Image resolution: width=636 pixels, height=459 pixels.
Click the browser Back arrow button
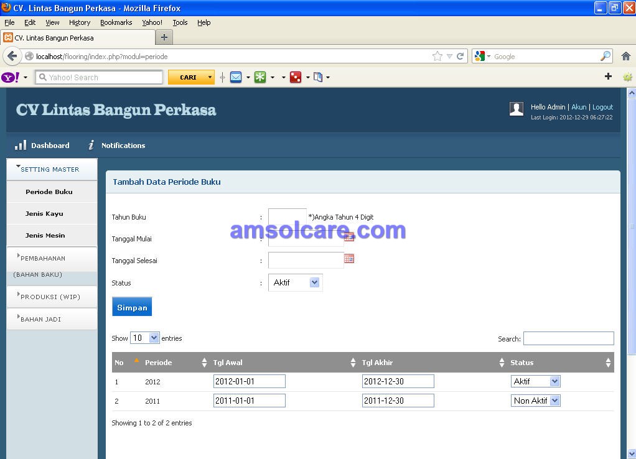12,56
